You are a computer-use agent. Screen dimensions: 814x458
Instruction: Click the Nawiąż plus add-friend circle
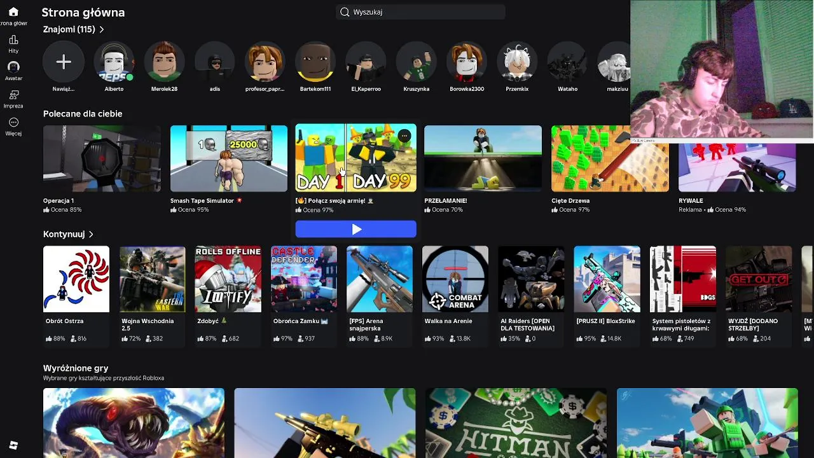63,62
